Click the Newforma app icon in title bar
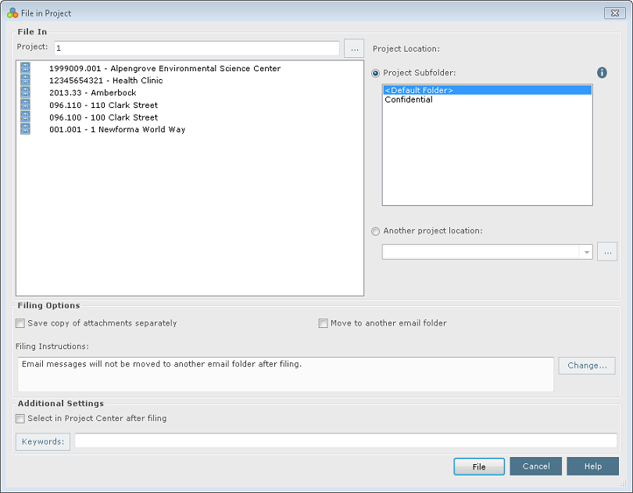The image size is (633, 493). click(x=13, y=13)
